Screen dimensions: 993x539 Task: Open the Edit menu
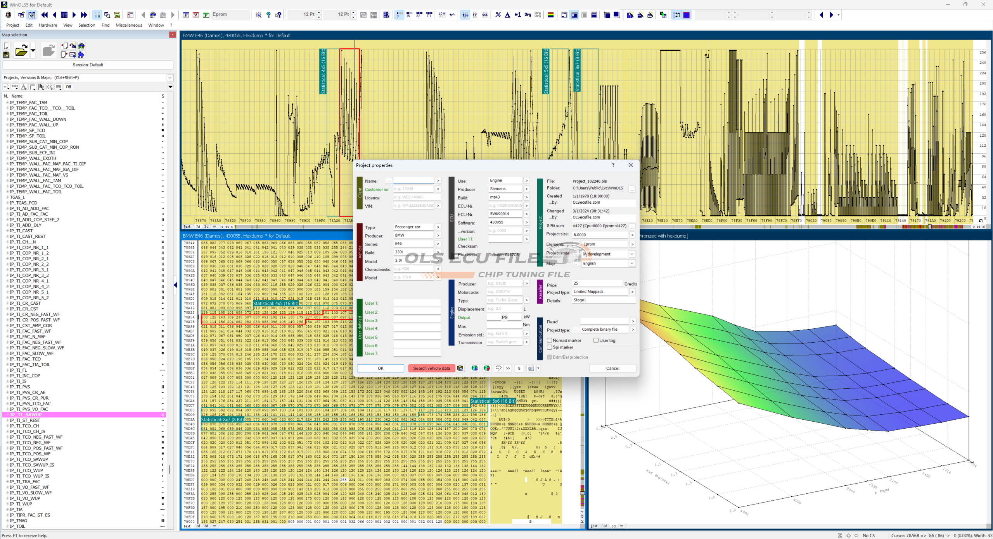(x=29, y=25)
